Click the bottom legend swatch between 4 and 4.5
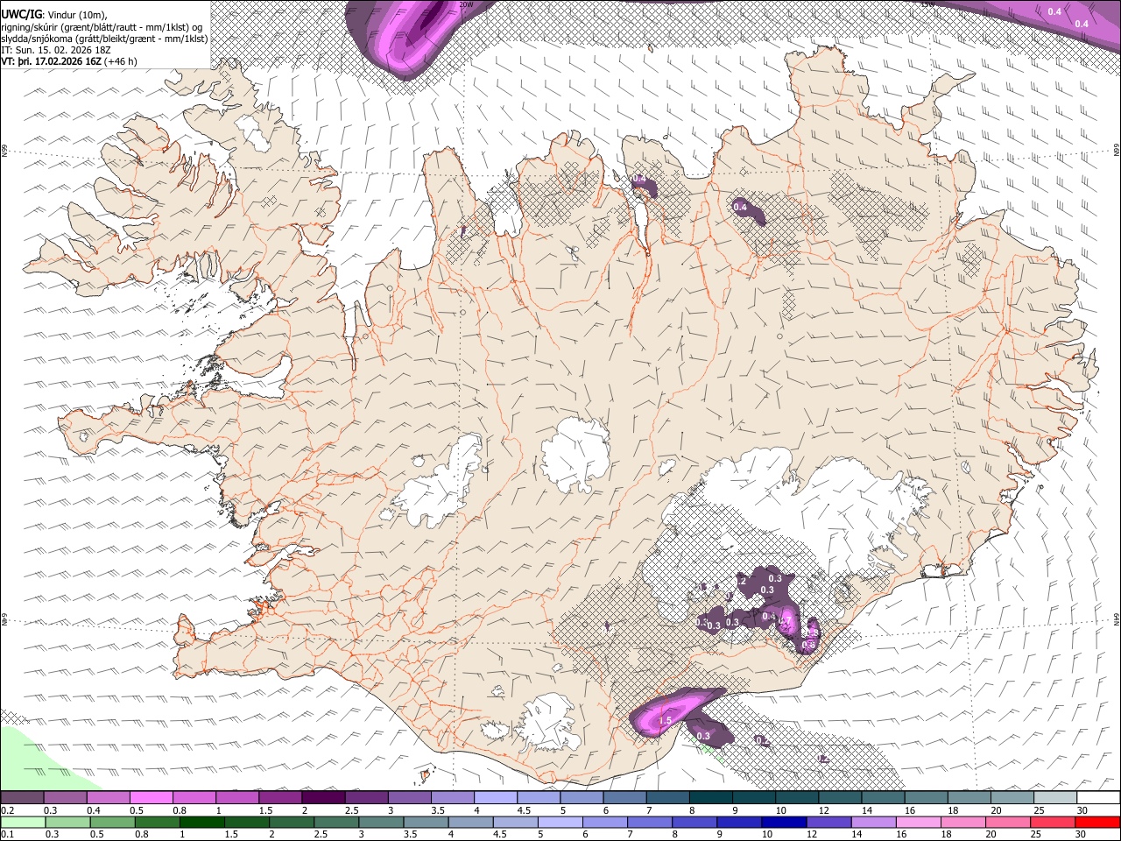The height and width of the screenshot is (841, 1121). (x=471, y=822)
